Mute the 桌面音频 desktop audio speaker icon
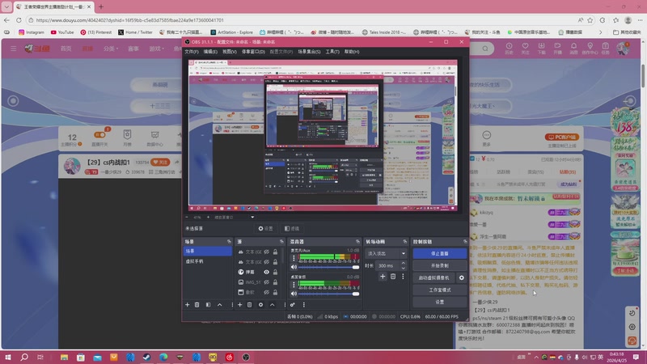The image size is (647, 364). point(294,294)
